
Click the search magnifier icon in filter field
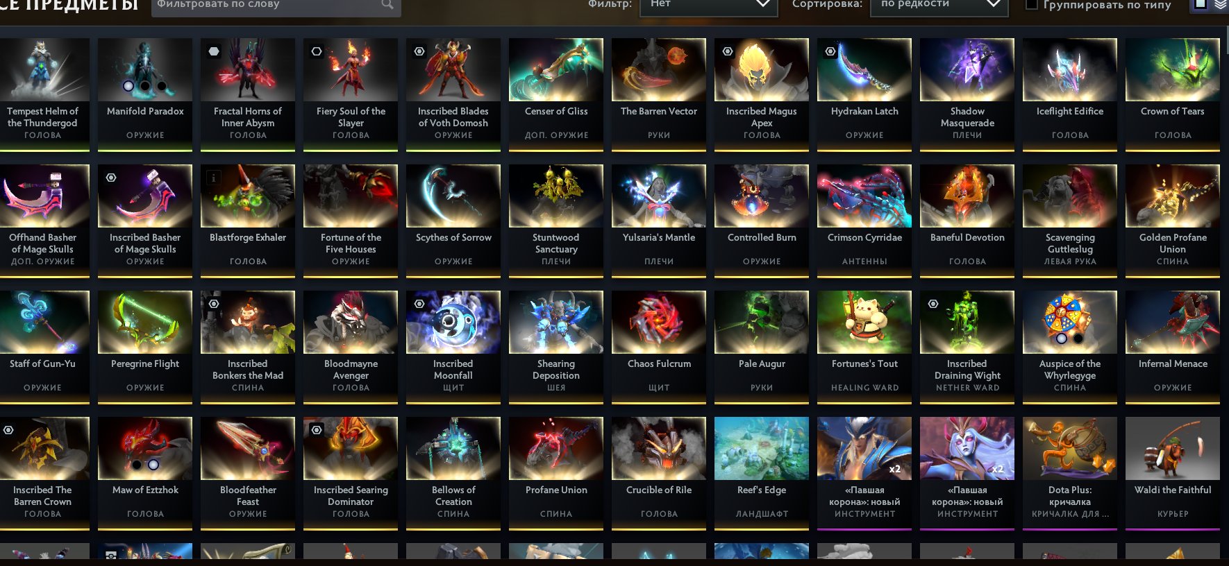click(387, 4)
